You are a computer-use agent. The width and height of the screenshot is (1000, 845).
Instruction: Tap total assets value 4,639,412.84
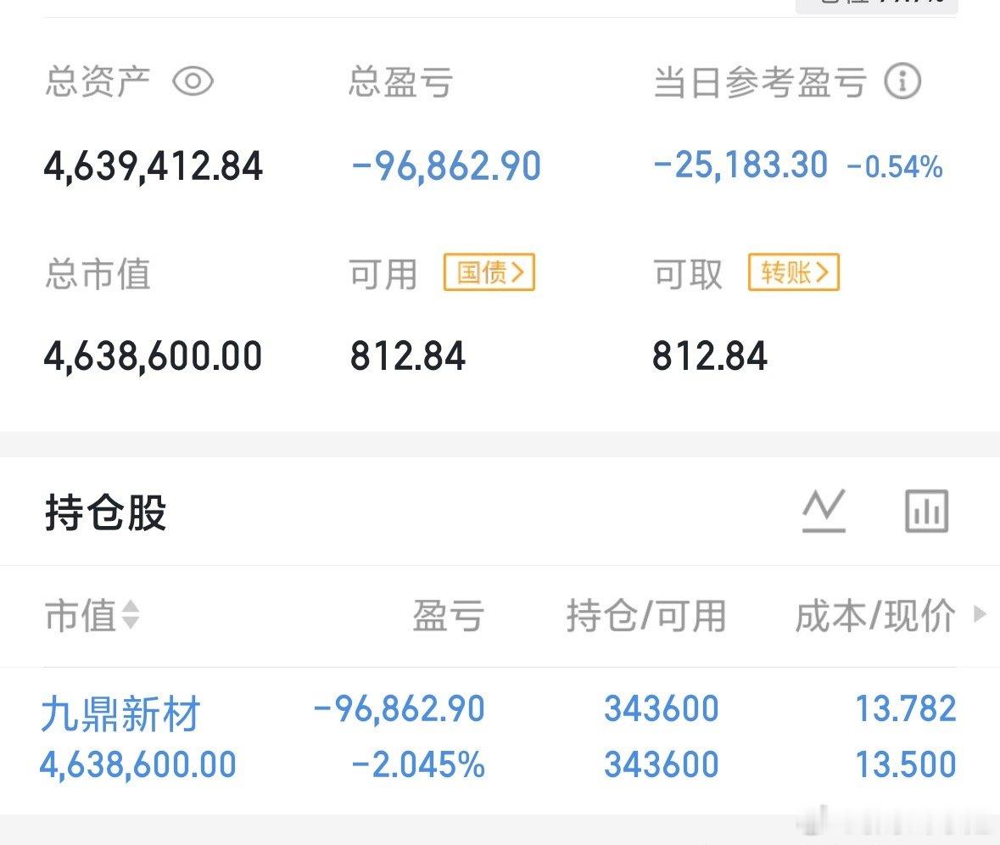point(154,165)
